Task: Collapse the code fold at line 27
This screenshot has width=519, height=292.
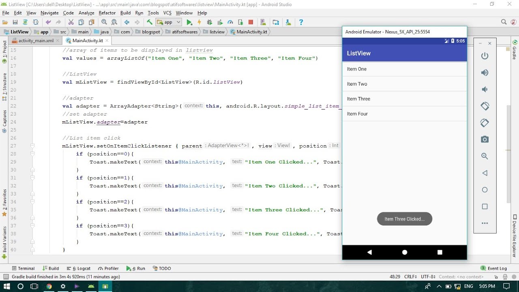Action: 32,146
